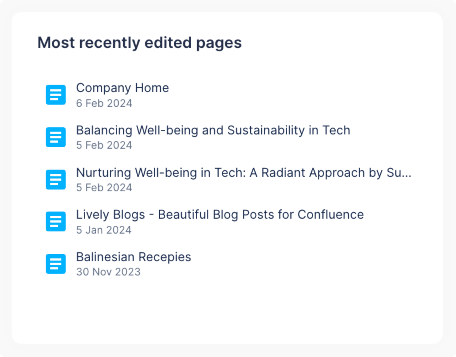Click the page icon beside Balancing Well-being and Sustainability

coord(55,137)
